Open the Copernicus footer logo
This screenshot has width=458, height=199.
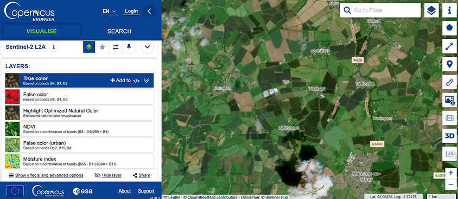click(x=48, y=191)
